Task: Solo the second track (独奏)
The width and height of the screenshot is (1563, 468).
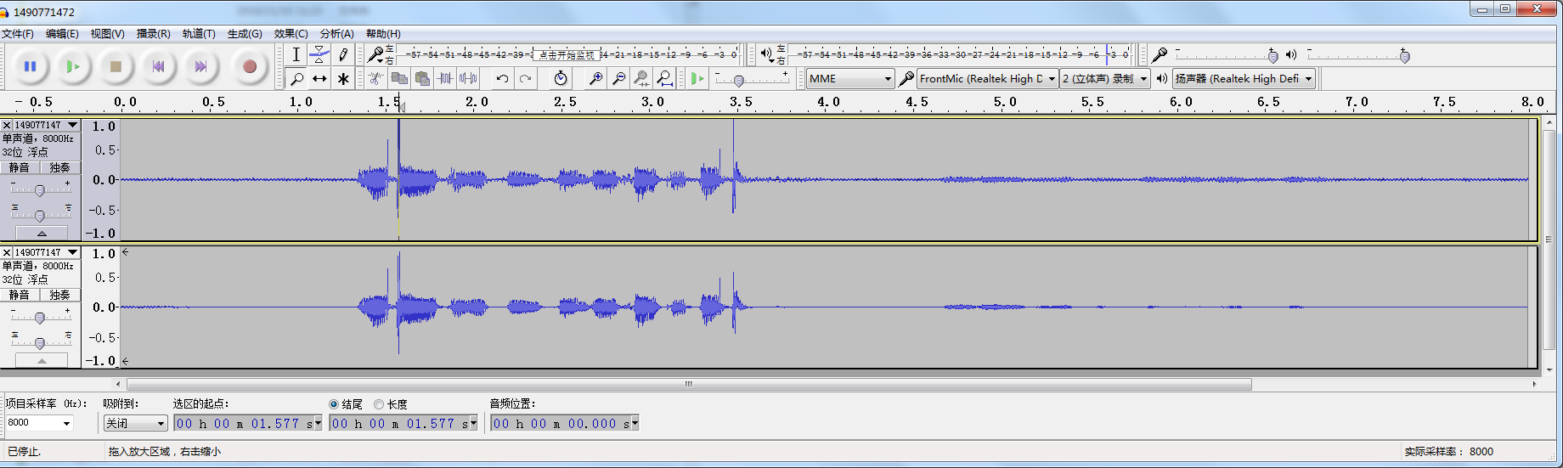Action: tap(60, 295)
